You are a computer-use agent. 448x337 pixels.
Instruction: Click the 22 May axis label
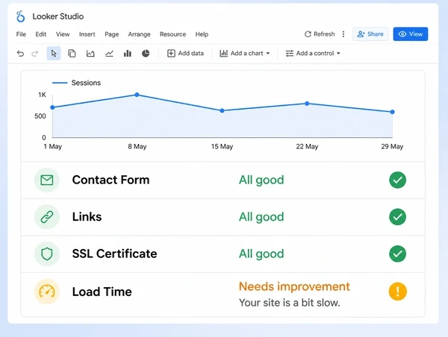[x=307, y=147]
